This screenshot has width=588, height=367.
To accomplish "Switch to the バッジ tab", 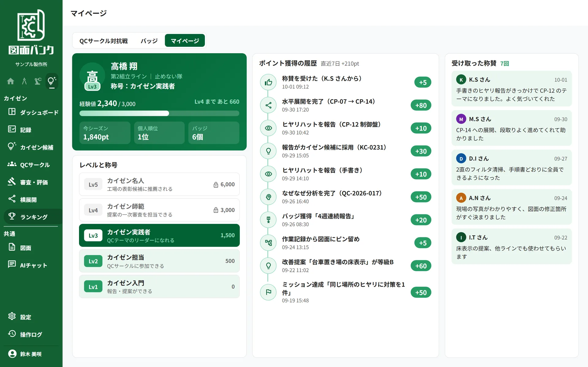I will (149, 41).
